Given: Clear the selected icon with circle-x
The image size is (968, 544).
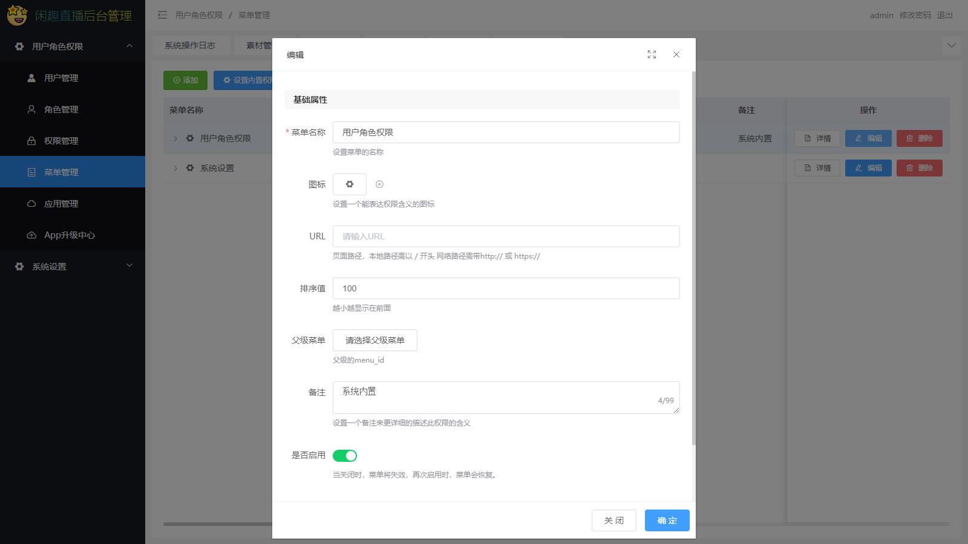Looking at the screenshot, I should click(379, 184).
